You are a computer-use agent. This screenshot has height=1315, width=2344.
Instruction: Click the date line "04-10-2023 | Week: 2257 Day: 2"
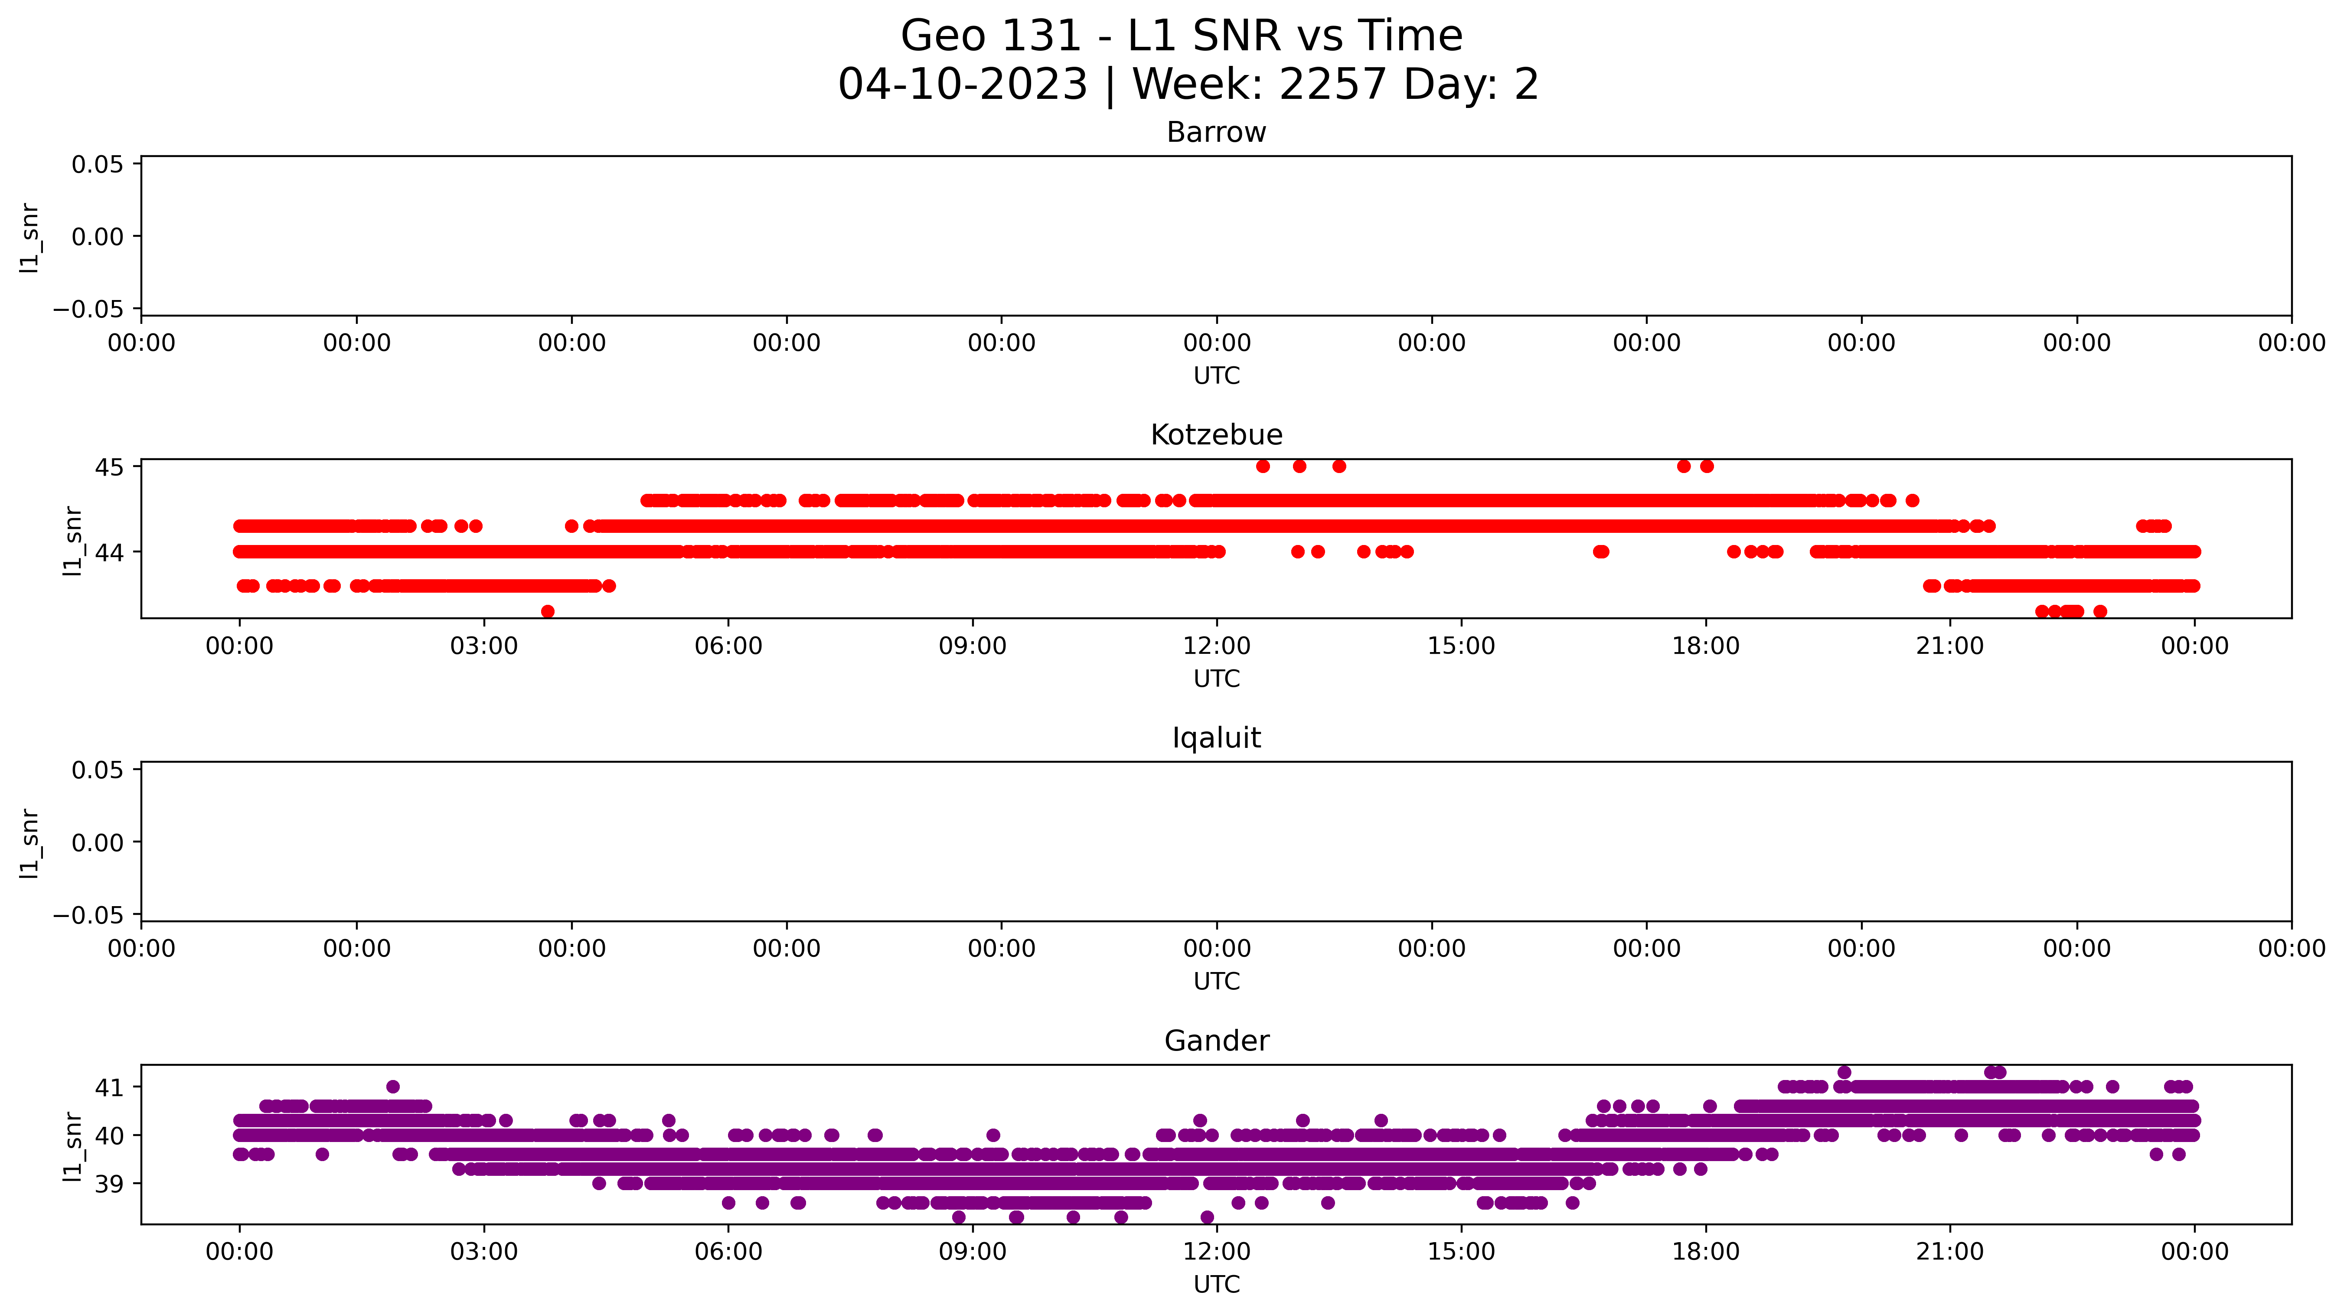point(1188,85)
